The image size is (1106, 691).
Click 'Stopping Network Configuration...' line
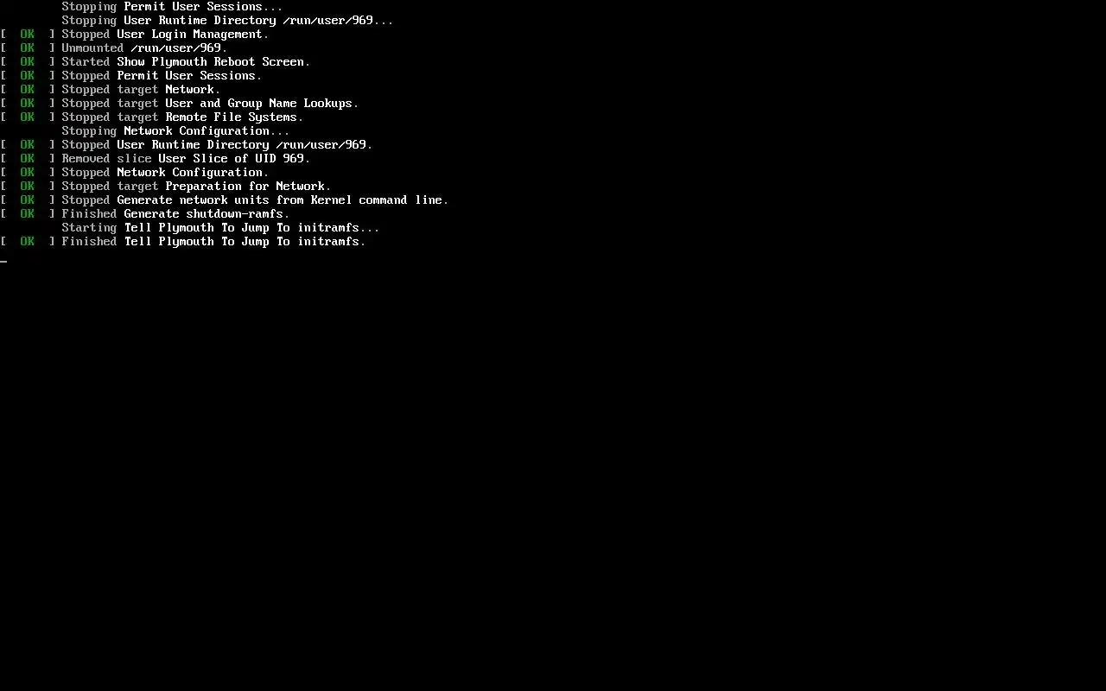point(175,131)
